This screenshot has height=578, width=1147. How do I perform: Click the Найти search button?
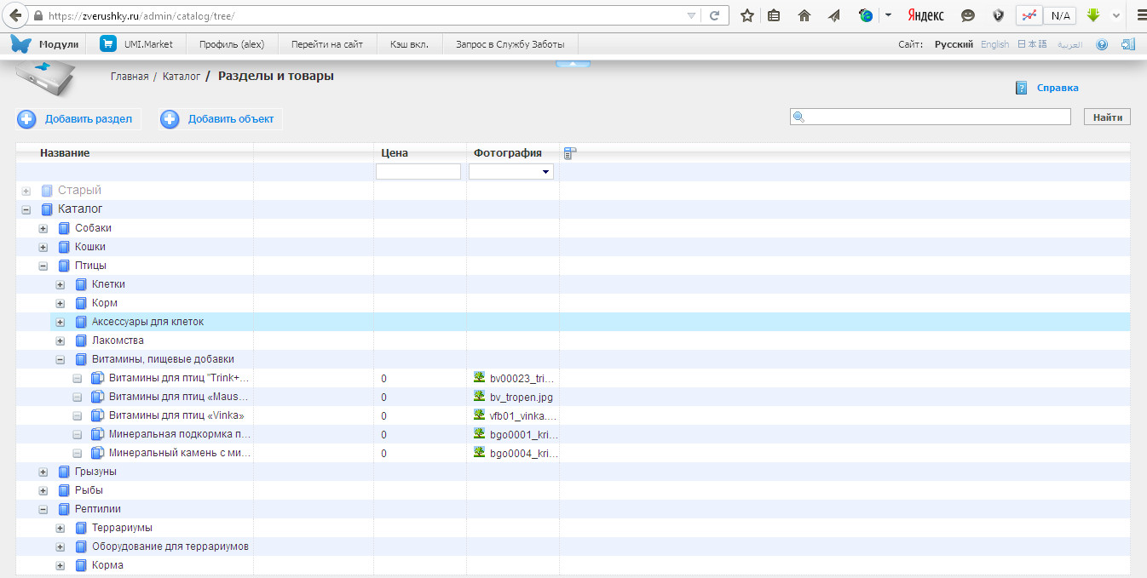coord(1107,117)
